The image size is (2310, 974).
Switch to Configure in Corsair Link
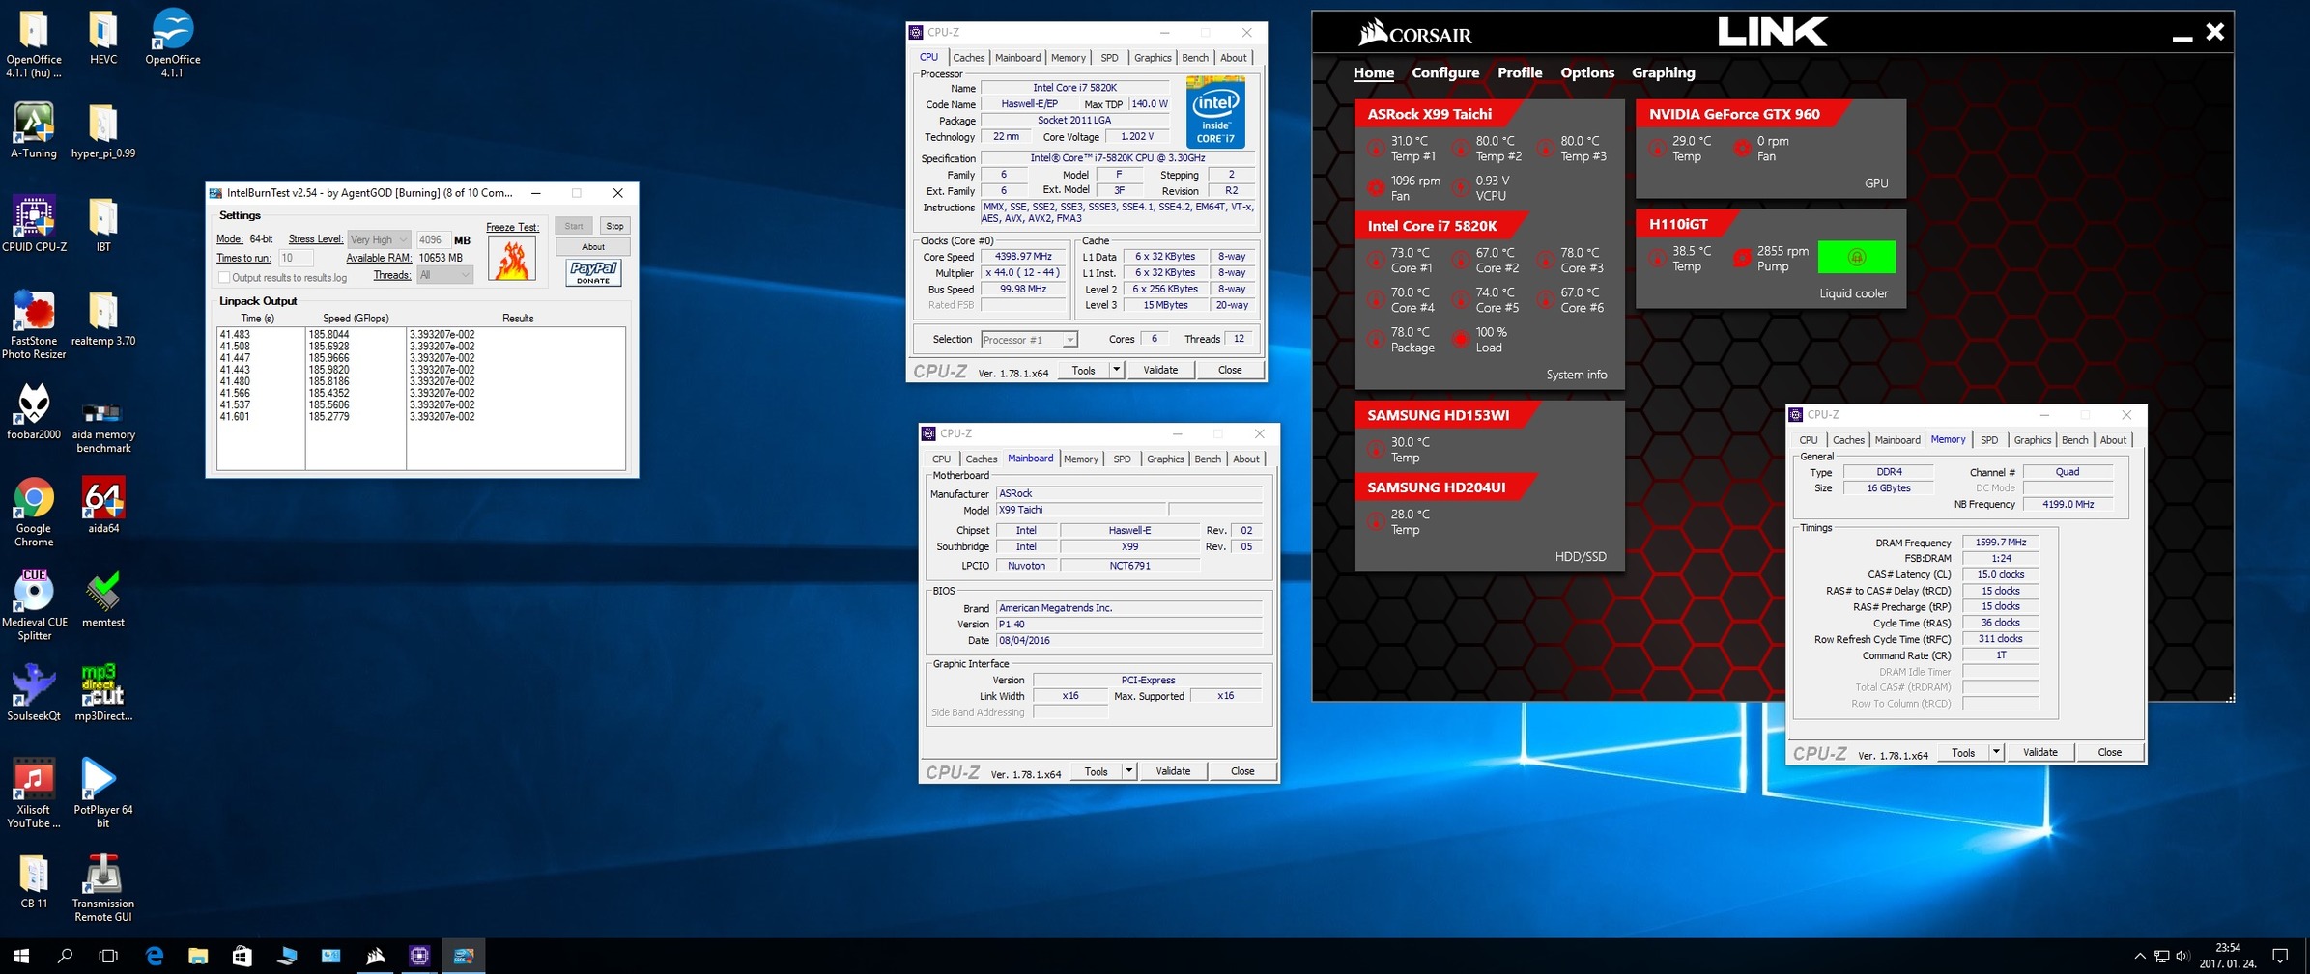1445,72
